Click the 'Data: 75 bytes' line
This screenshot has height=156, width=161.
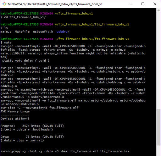(32, 137)
